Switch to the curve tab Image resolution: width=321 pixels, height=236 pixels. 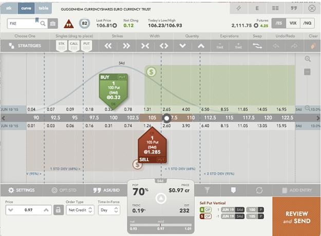coord(26,8)
